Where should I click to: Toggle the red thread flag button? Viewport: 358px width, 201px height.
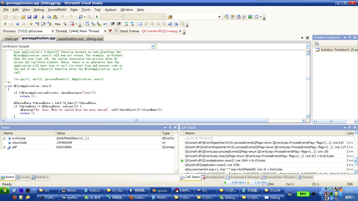(110, 31)
